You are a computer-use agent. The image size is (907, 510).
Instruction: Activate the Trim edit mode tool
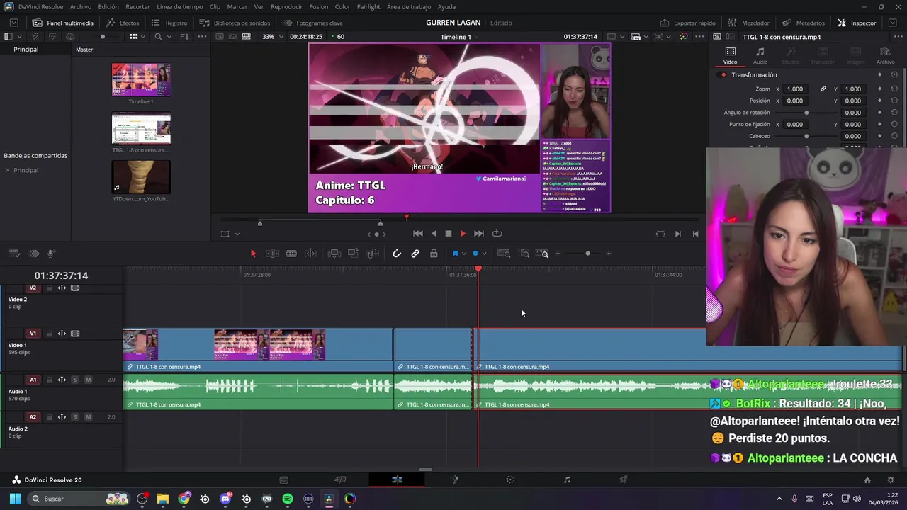[x=272, y=254]
